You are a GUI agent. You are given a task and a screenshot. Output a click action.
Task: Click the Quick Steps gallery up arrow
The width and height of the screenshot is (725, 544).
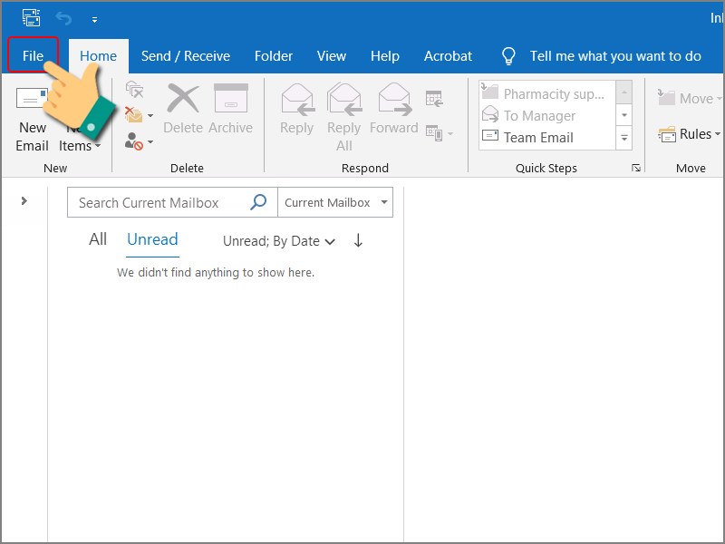(x=624, y=92)
